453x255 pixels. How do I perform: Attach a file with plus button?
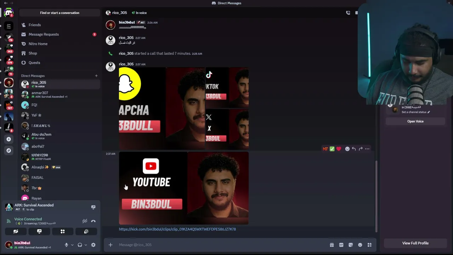pos(110,245)
